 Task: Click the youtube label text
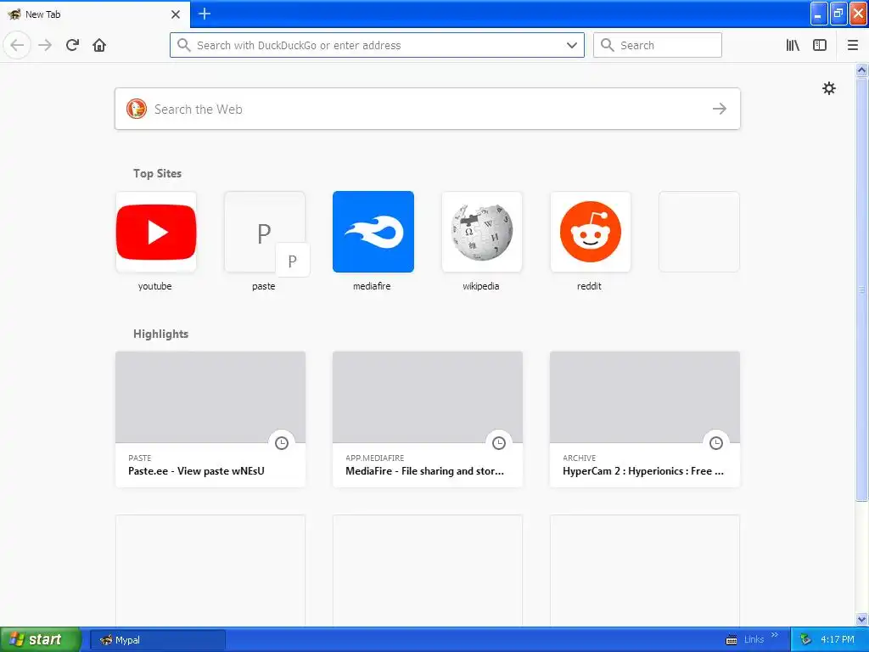(x=154, y=286)
